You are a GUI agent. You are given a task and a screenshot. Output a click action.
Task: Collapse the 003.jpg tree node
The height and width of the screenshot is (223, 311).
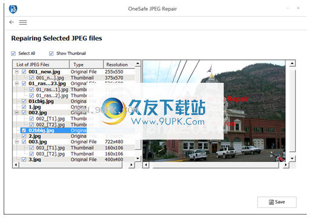17,141
